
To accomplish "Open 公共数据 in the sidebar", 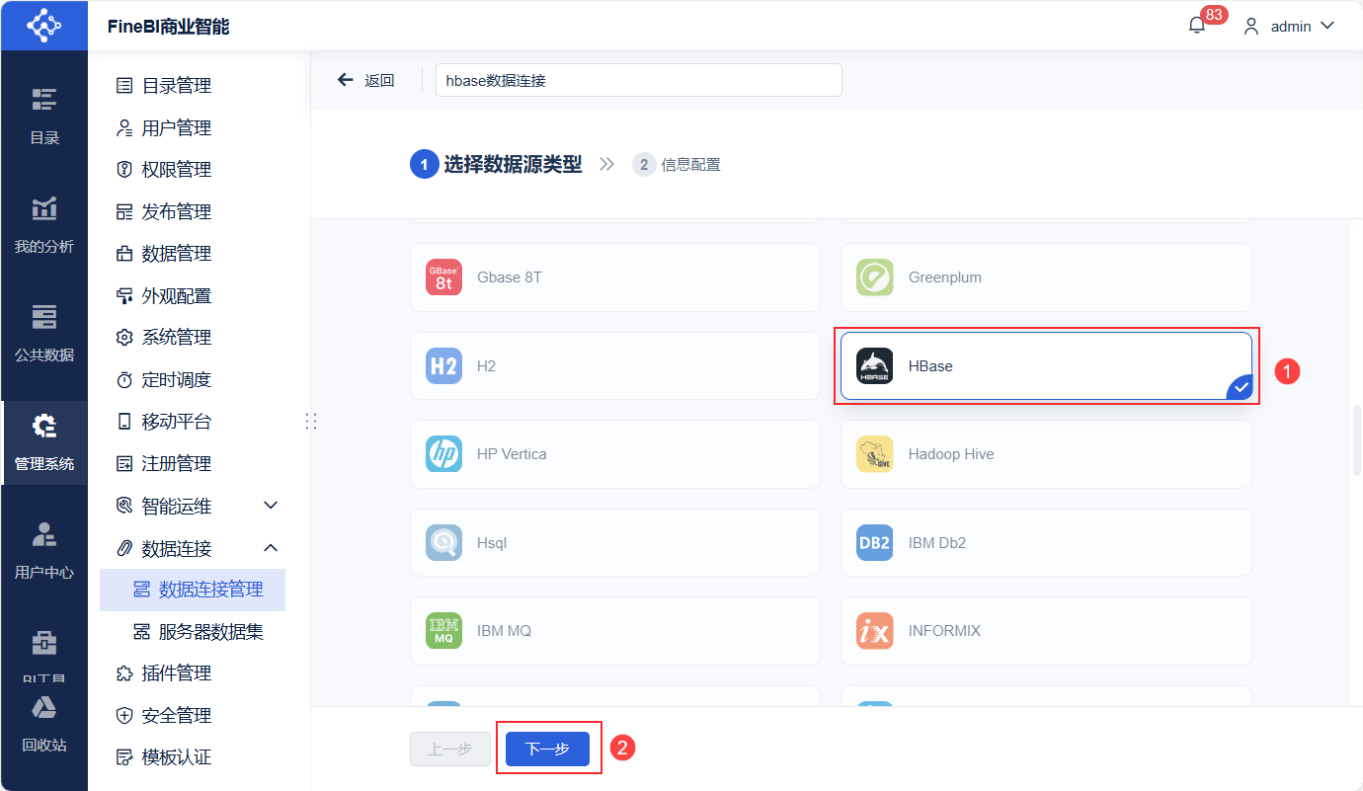I will (43, 334).
